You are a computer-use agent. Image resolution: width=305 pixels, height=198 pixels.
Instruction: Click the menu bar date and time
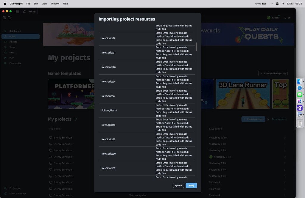point(292,4)
